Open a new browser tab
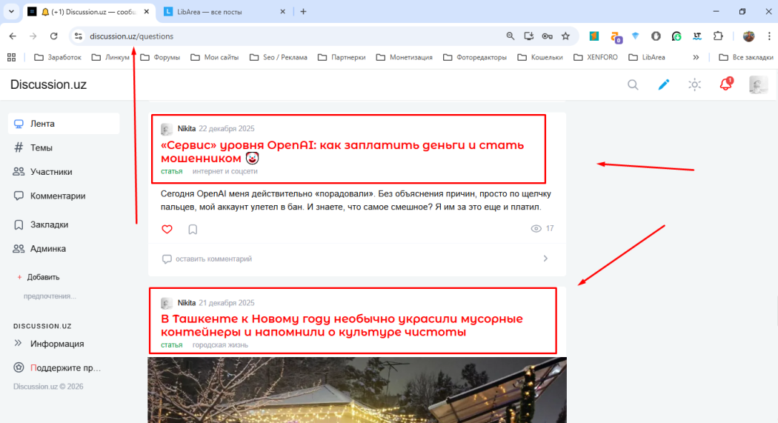This screenshot has width=778, height=423. tap(303, 11)
